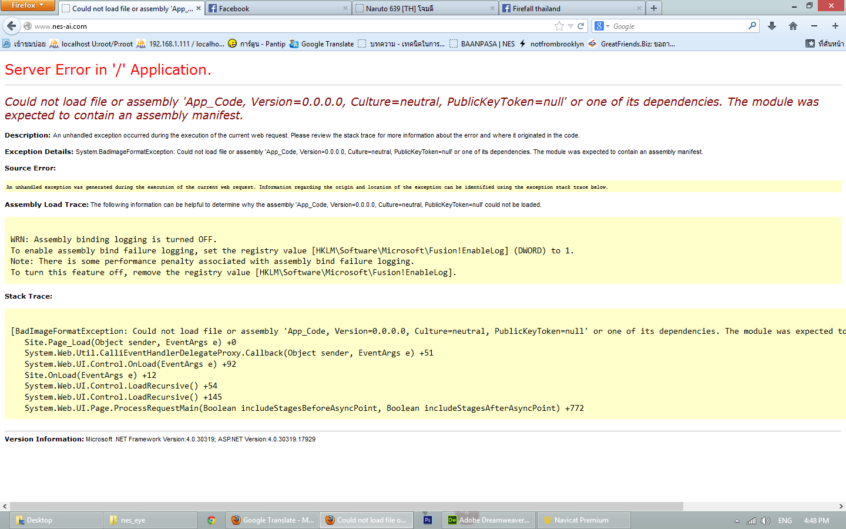Close the Facebook tab
The width and height of the screenshot is (846, 529).
coord(345,8)
